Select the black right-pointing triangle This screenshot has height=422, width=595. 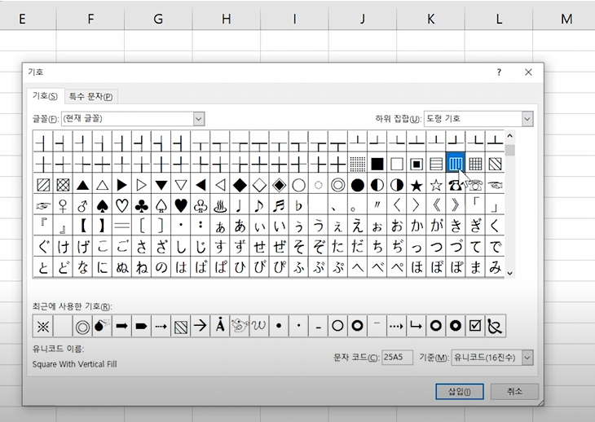pos(121,186)
